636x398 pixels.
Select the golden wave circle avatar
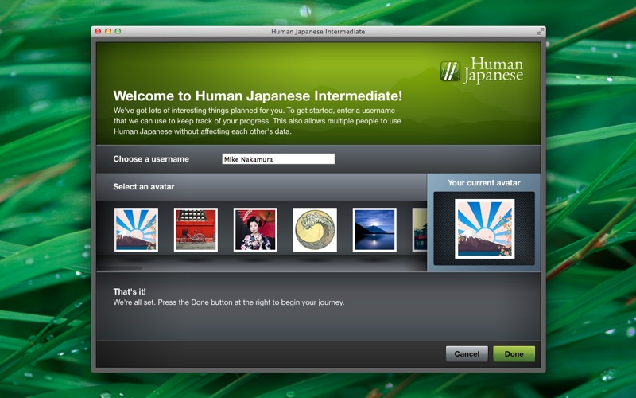coord(315,230)
